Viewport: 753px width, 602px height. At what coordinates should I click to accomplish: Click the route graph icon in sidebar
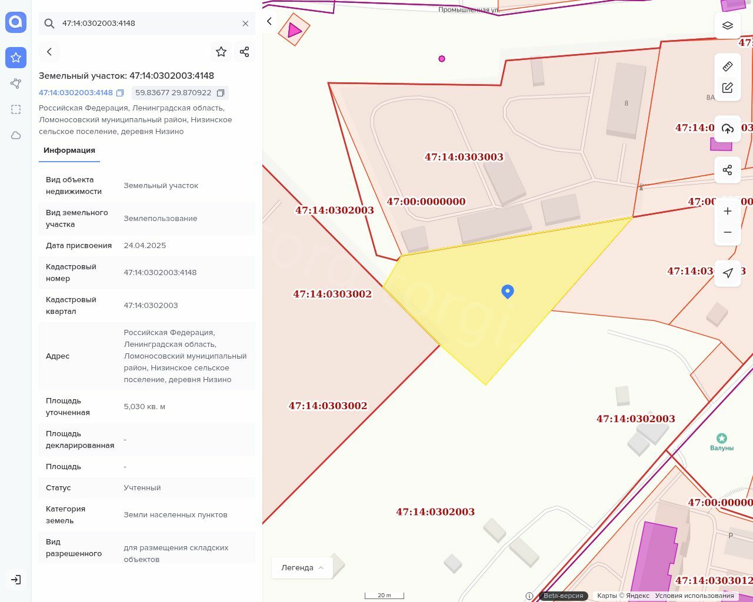[x=16, y=83]
